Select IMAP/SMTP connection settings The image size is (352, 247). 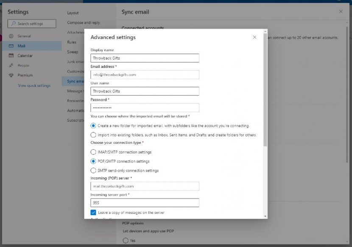[x=93, y=152]
